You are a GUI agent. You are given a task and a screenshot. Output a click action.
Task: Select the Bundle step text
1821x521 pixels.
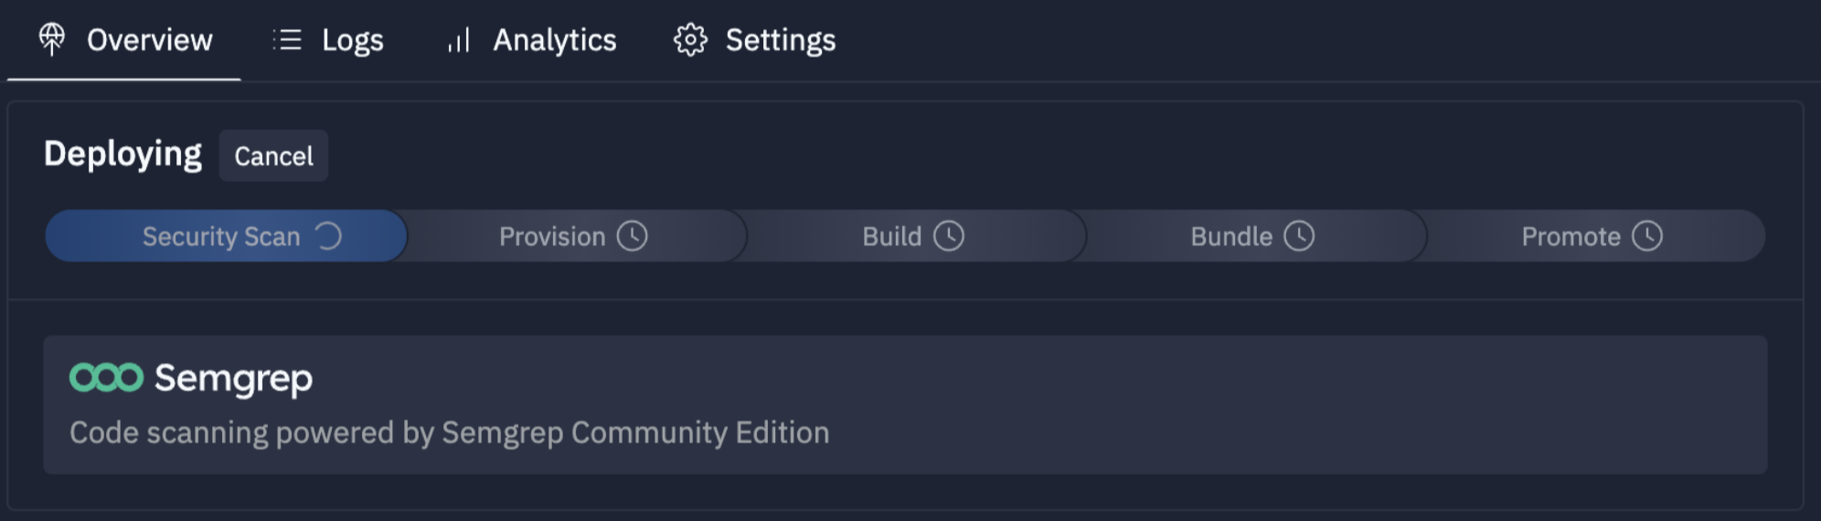pyautogui.click(x=1230, y=237)
